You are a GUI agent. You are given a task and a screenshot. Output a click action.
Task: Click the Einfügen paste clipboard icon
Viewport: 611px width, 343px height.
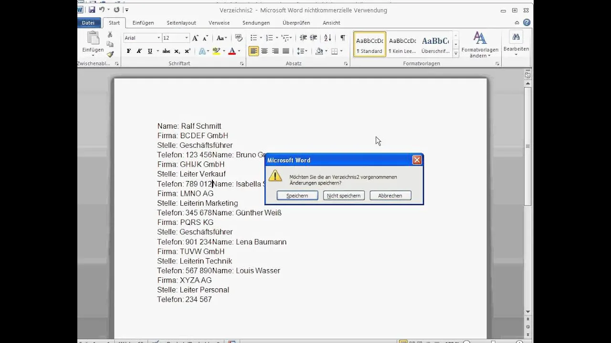pos(93,38)
